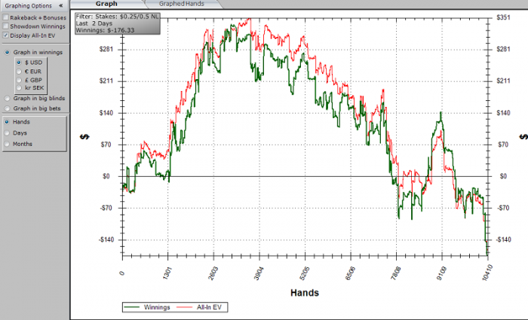This screenshot has width=528, height=320.
Task: Click the 7808 x-axis label
Action: pyautogui.click(x=395, y=273)
